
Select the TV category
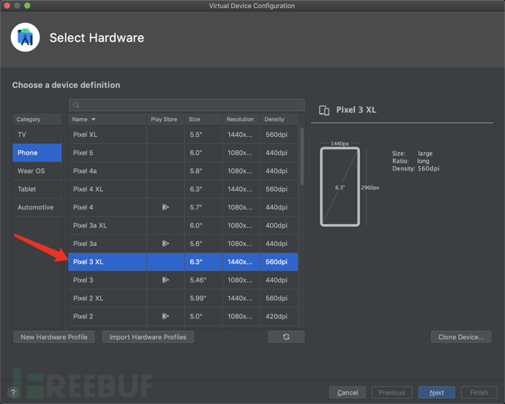(x=37, y=135)
